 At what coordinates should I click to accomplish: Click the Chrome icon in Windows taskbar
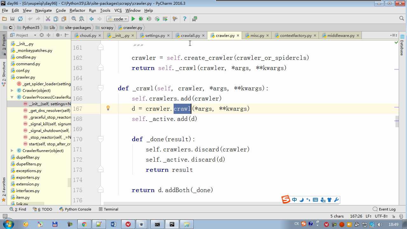pos(84,224)
